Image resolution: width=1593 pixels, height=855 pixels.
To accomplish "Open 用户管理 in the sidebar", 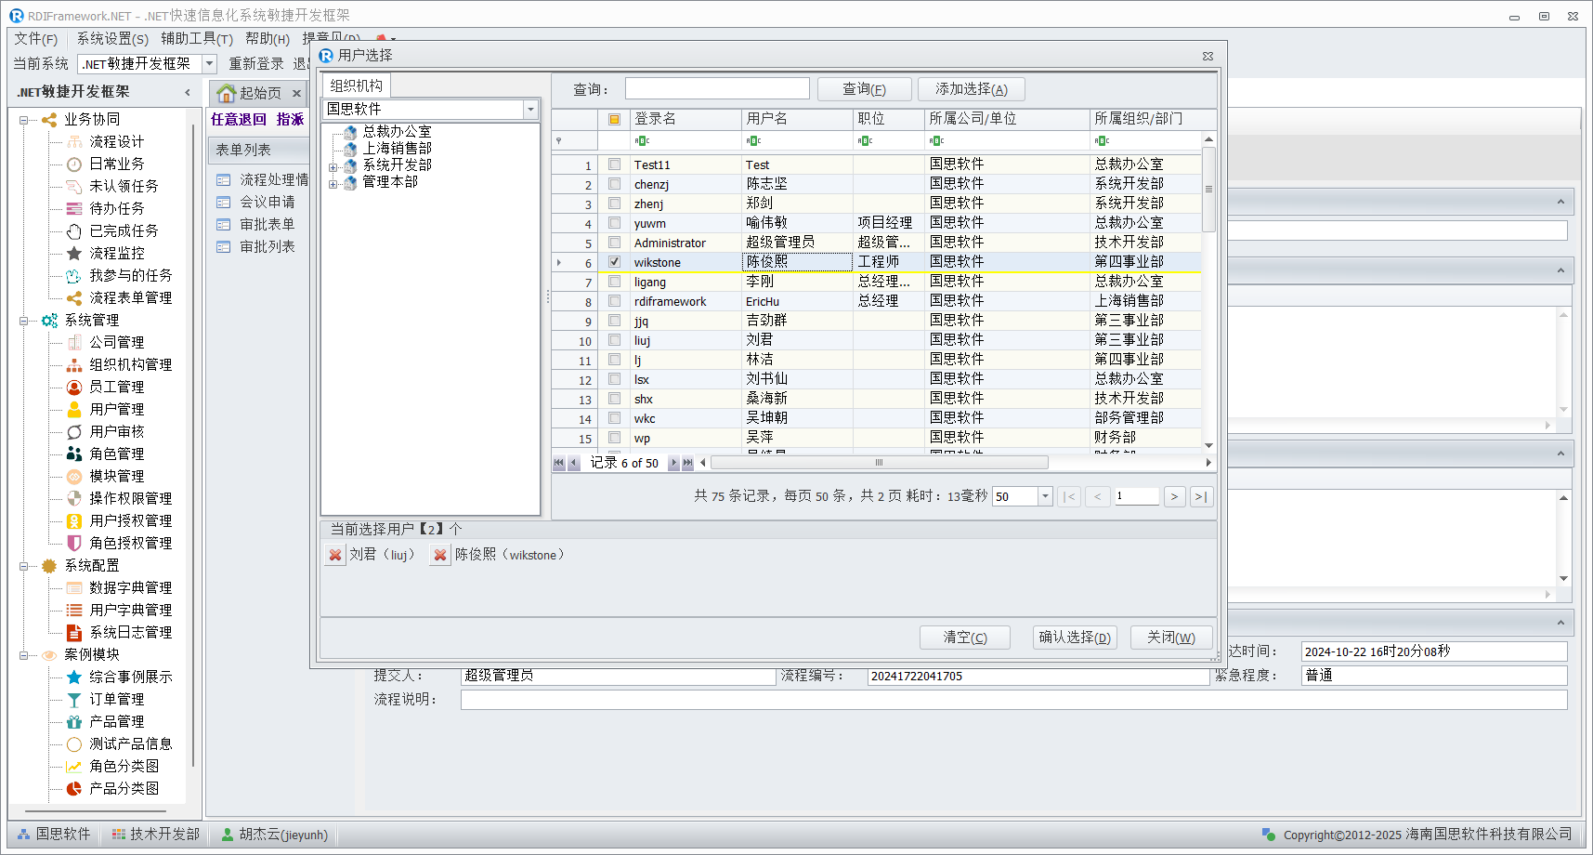I will 116,409.
